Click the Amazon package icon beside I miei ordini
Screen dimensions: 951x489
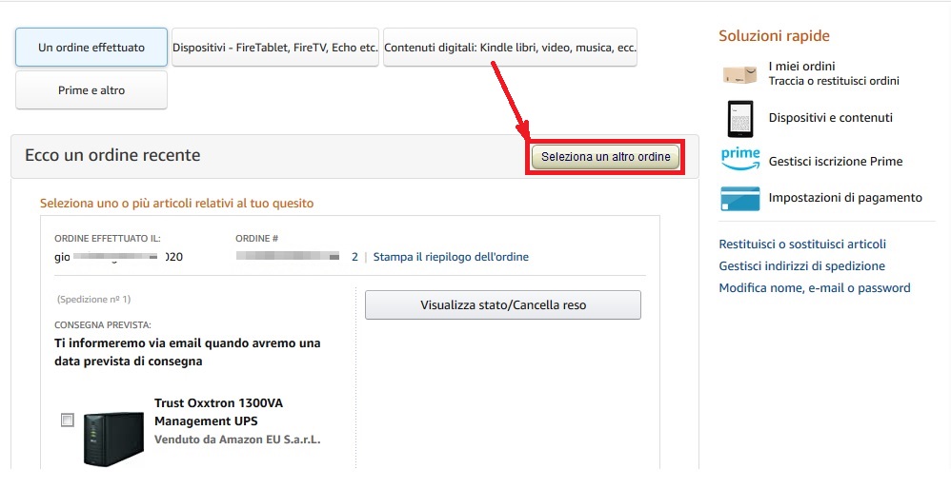coord(739,74)
